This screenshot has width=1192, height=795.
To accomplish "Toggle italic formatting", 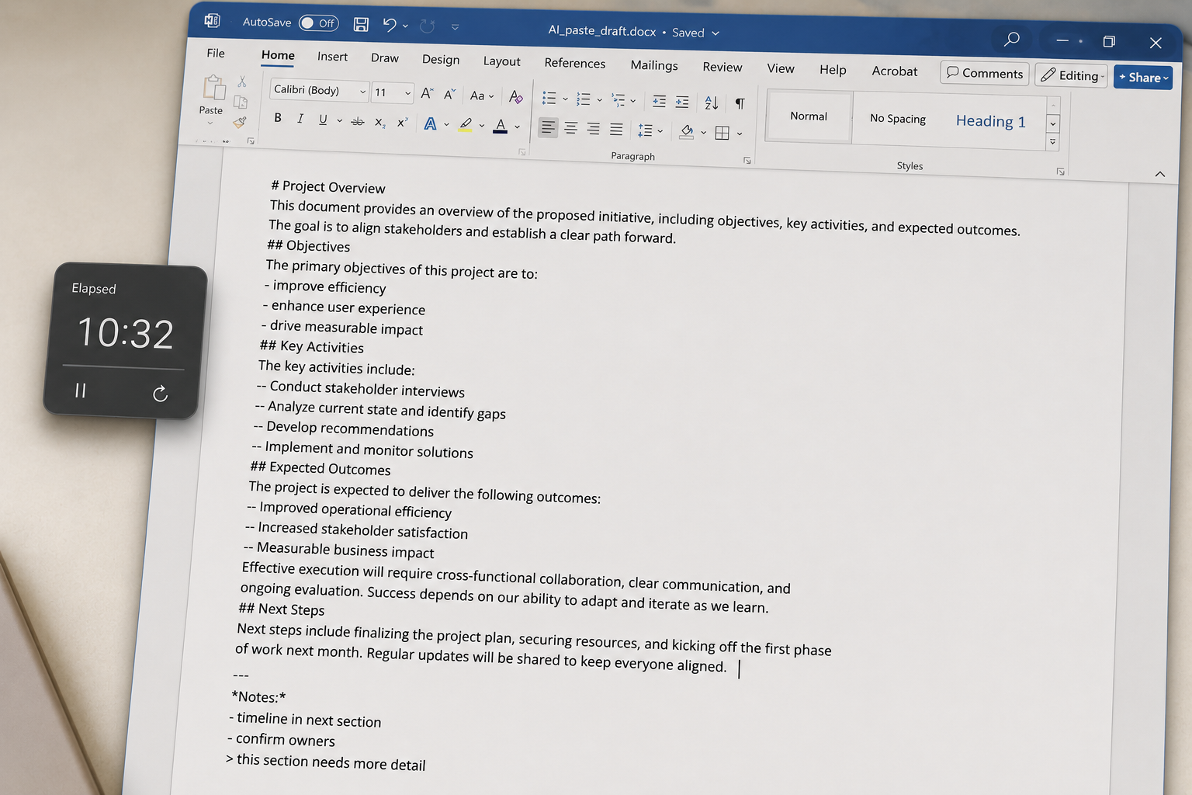I will [x=300, y=119].
